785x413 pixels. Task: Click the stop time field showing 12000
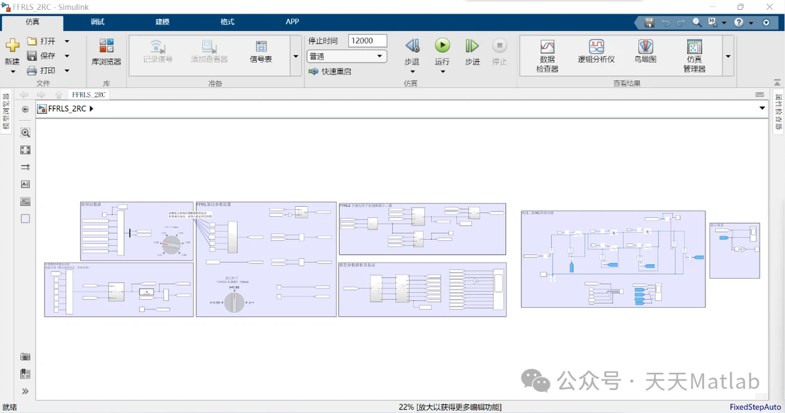pos(367,41)
